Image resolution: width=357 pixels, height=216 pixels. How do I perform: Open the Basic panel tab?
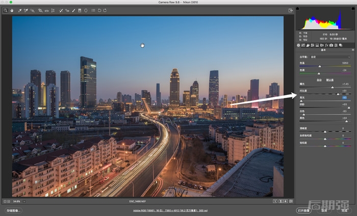pyautogui.click(x=298, y=45)
